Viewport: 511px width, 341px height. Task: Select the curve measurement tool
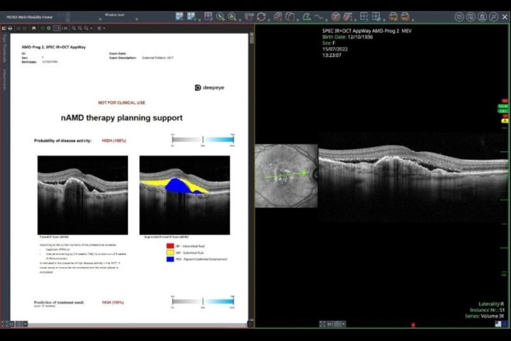tap(319, 16)
